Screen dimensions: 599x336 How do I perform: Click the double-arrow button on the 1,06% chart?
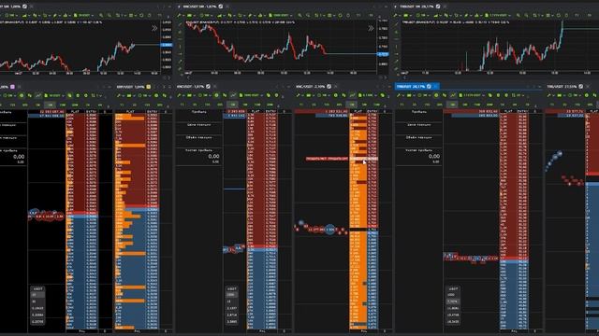click(x=154, y=28)
